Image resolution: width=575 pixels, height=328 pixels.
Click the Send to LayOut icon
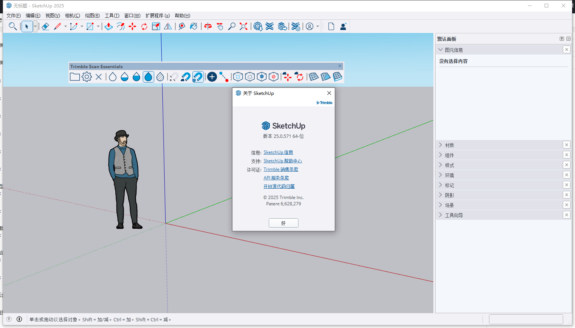pyautogui.click(x=282, y=26)
